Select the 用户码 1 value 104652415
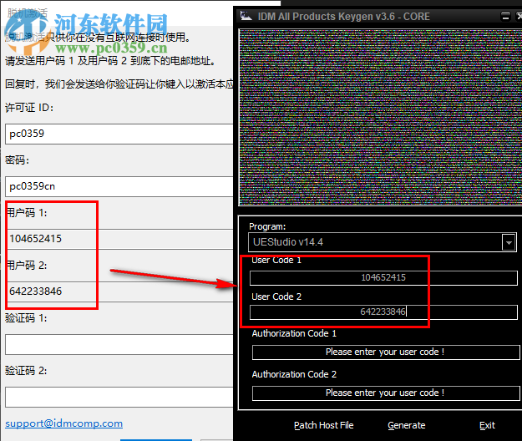The width and height of the screenshot is (522, 441). tap(35, 239)
